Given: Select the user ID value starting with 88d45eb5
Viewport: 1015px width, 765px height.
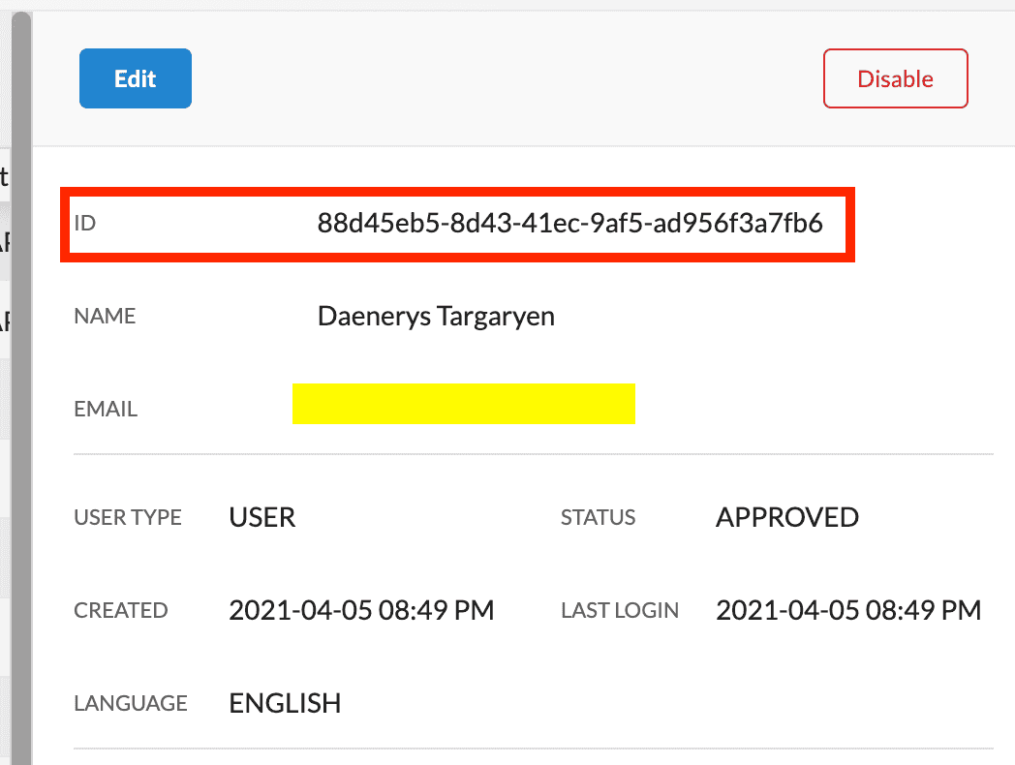Looking at the screenshot, I should (569, 225).
